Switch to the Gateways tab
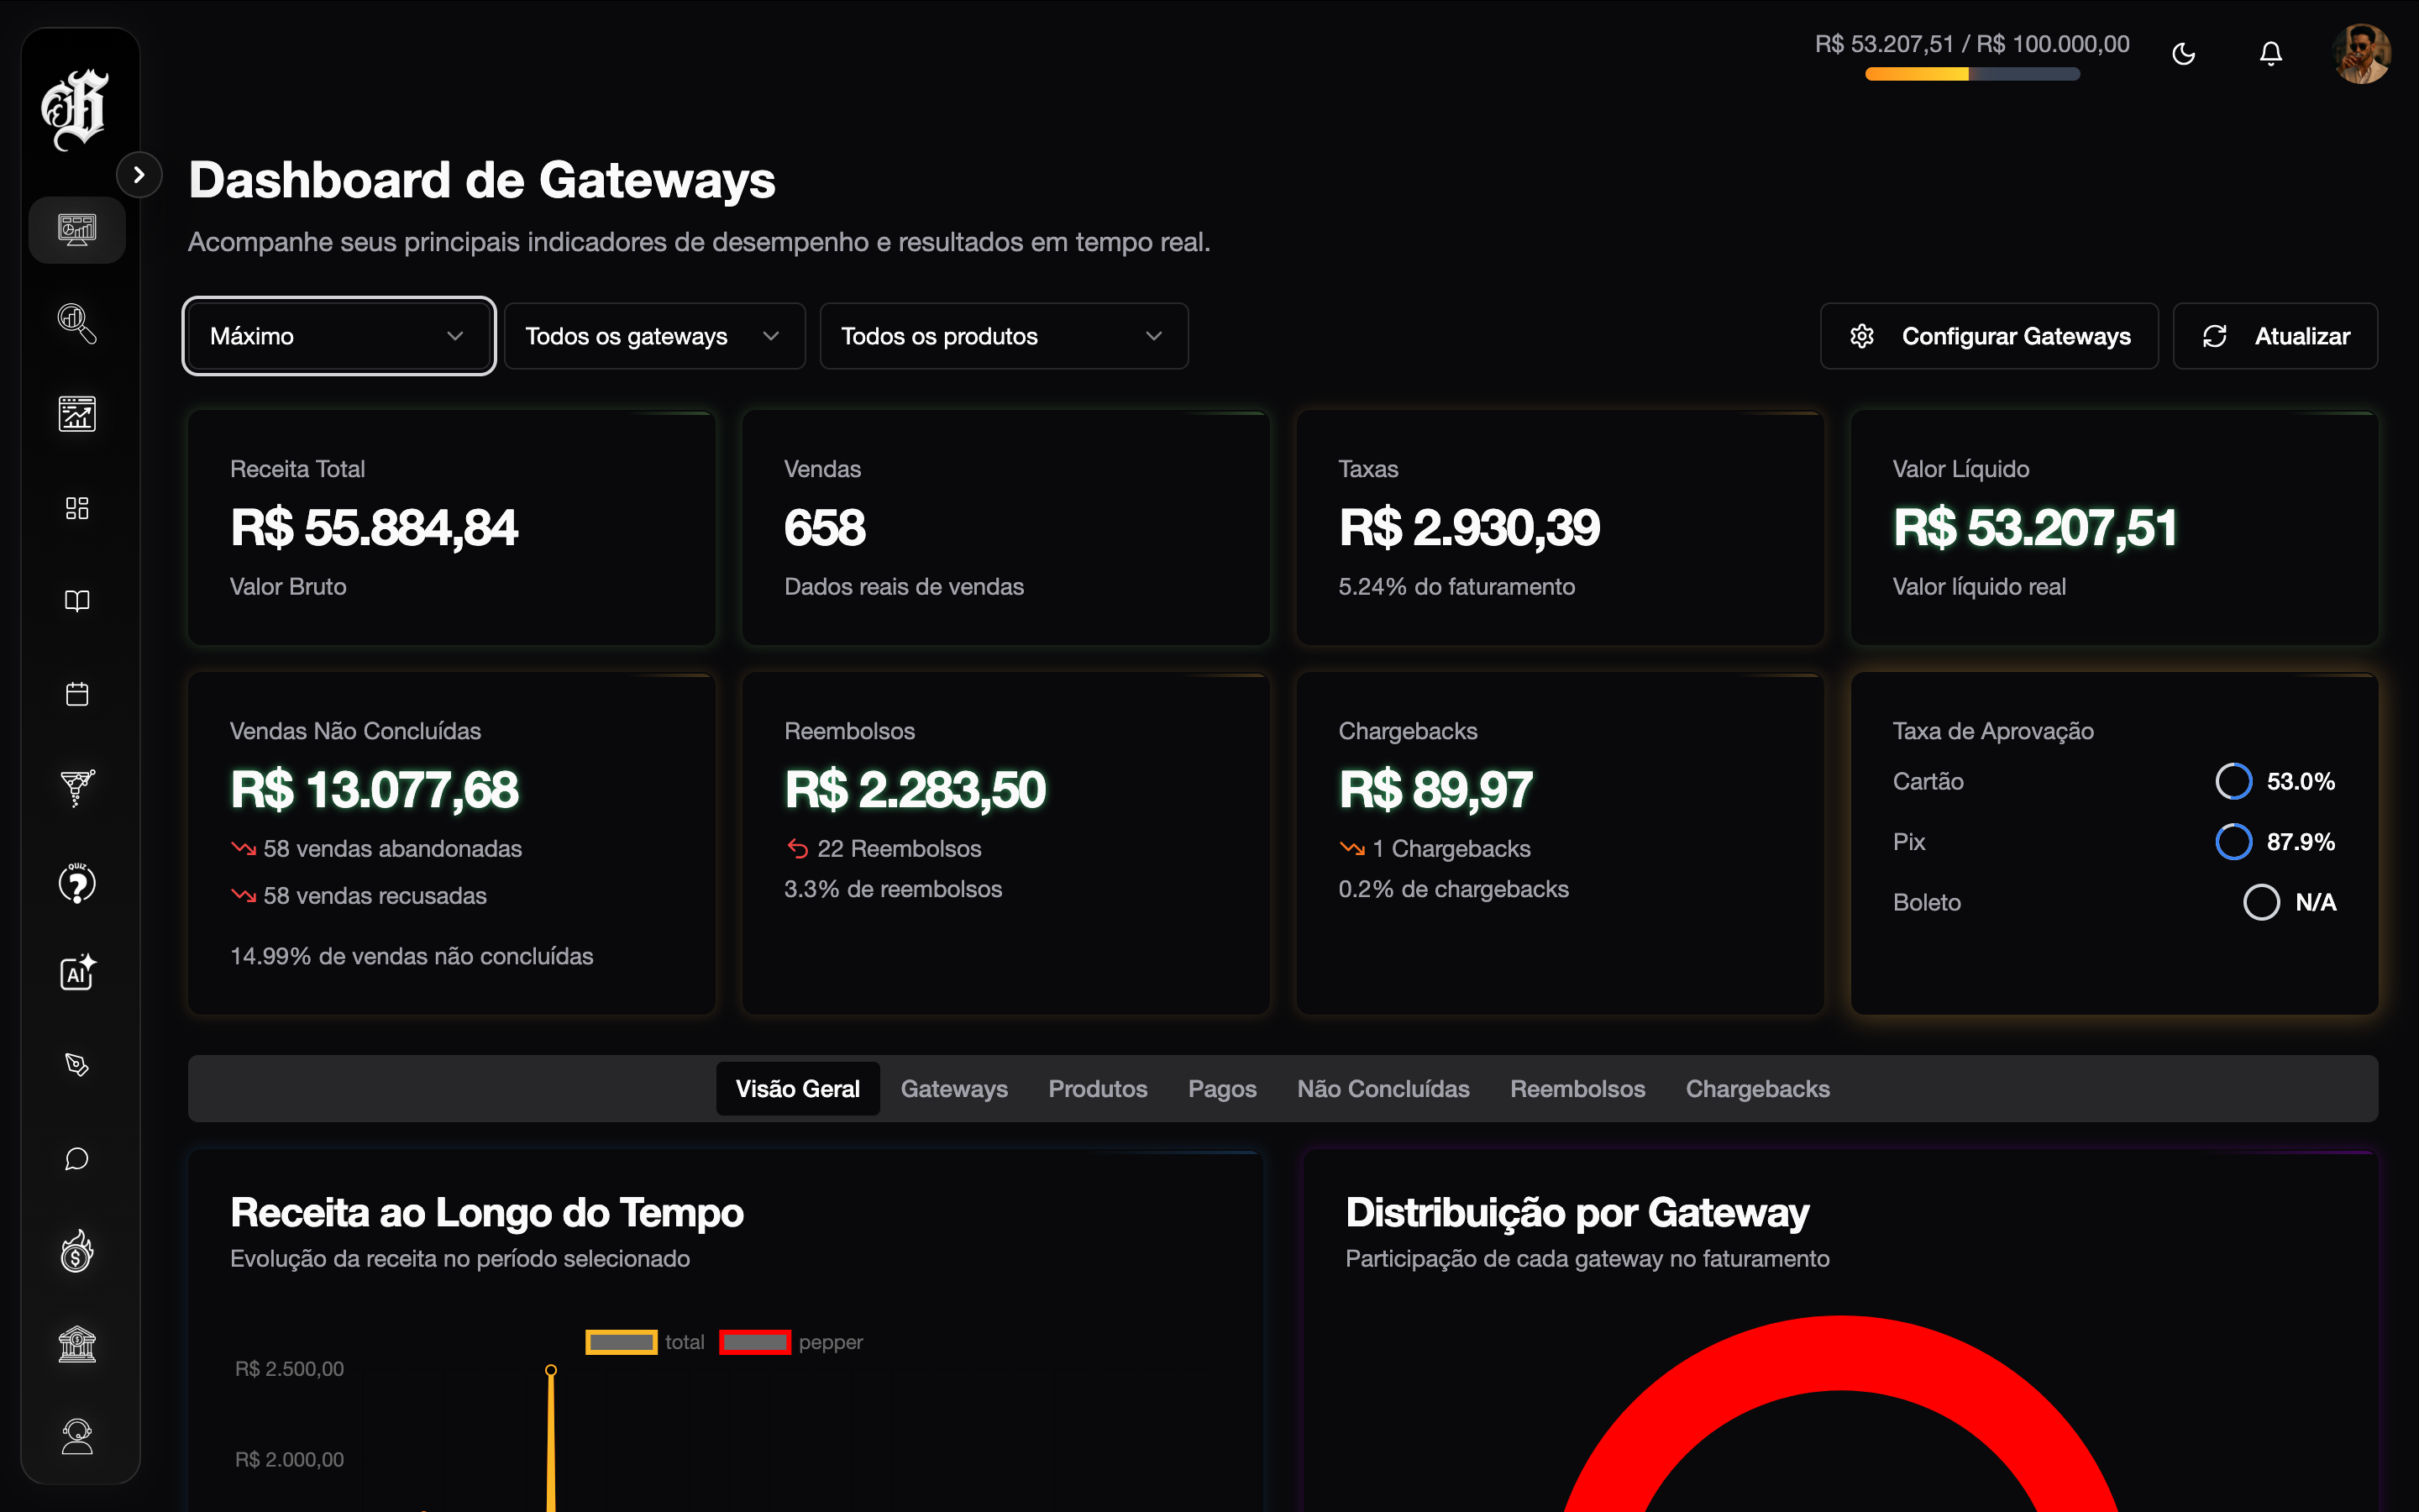The height and width of the screenshot is (1512, 2419). pyautogui.click(x=953, y=1089)
